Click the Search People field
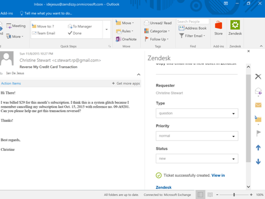 (193, 22)
